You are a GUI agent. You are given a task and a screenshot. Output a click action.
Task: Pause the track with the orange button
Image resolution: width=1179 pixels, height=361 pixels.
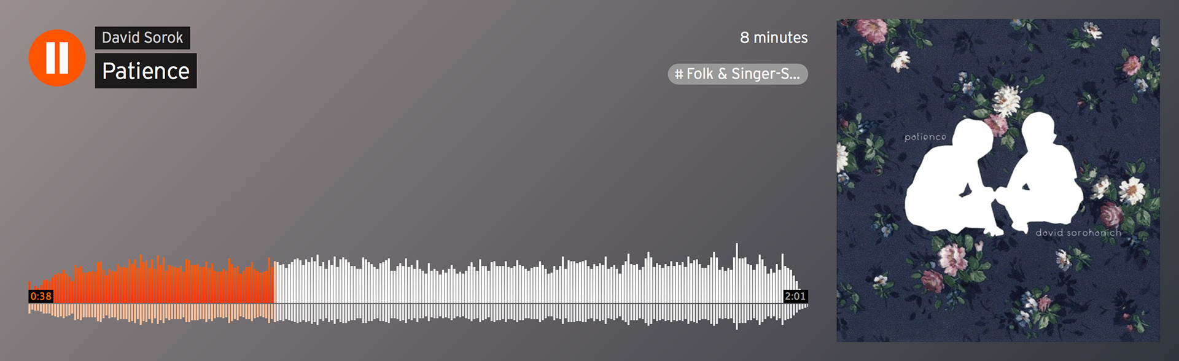click(57, 58)
